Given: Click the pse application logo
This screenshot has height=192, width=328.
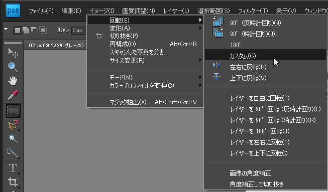Looking at the screenshot, I should 13,11.
